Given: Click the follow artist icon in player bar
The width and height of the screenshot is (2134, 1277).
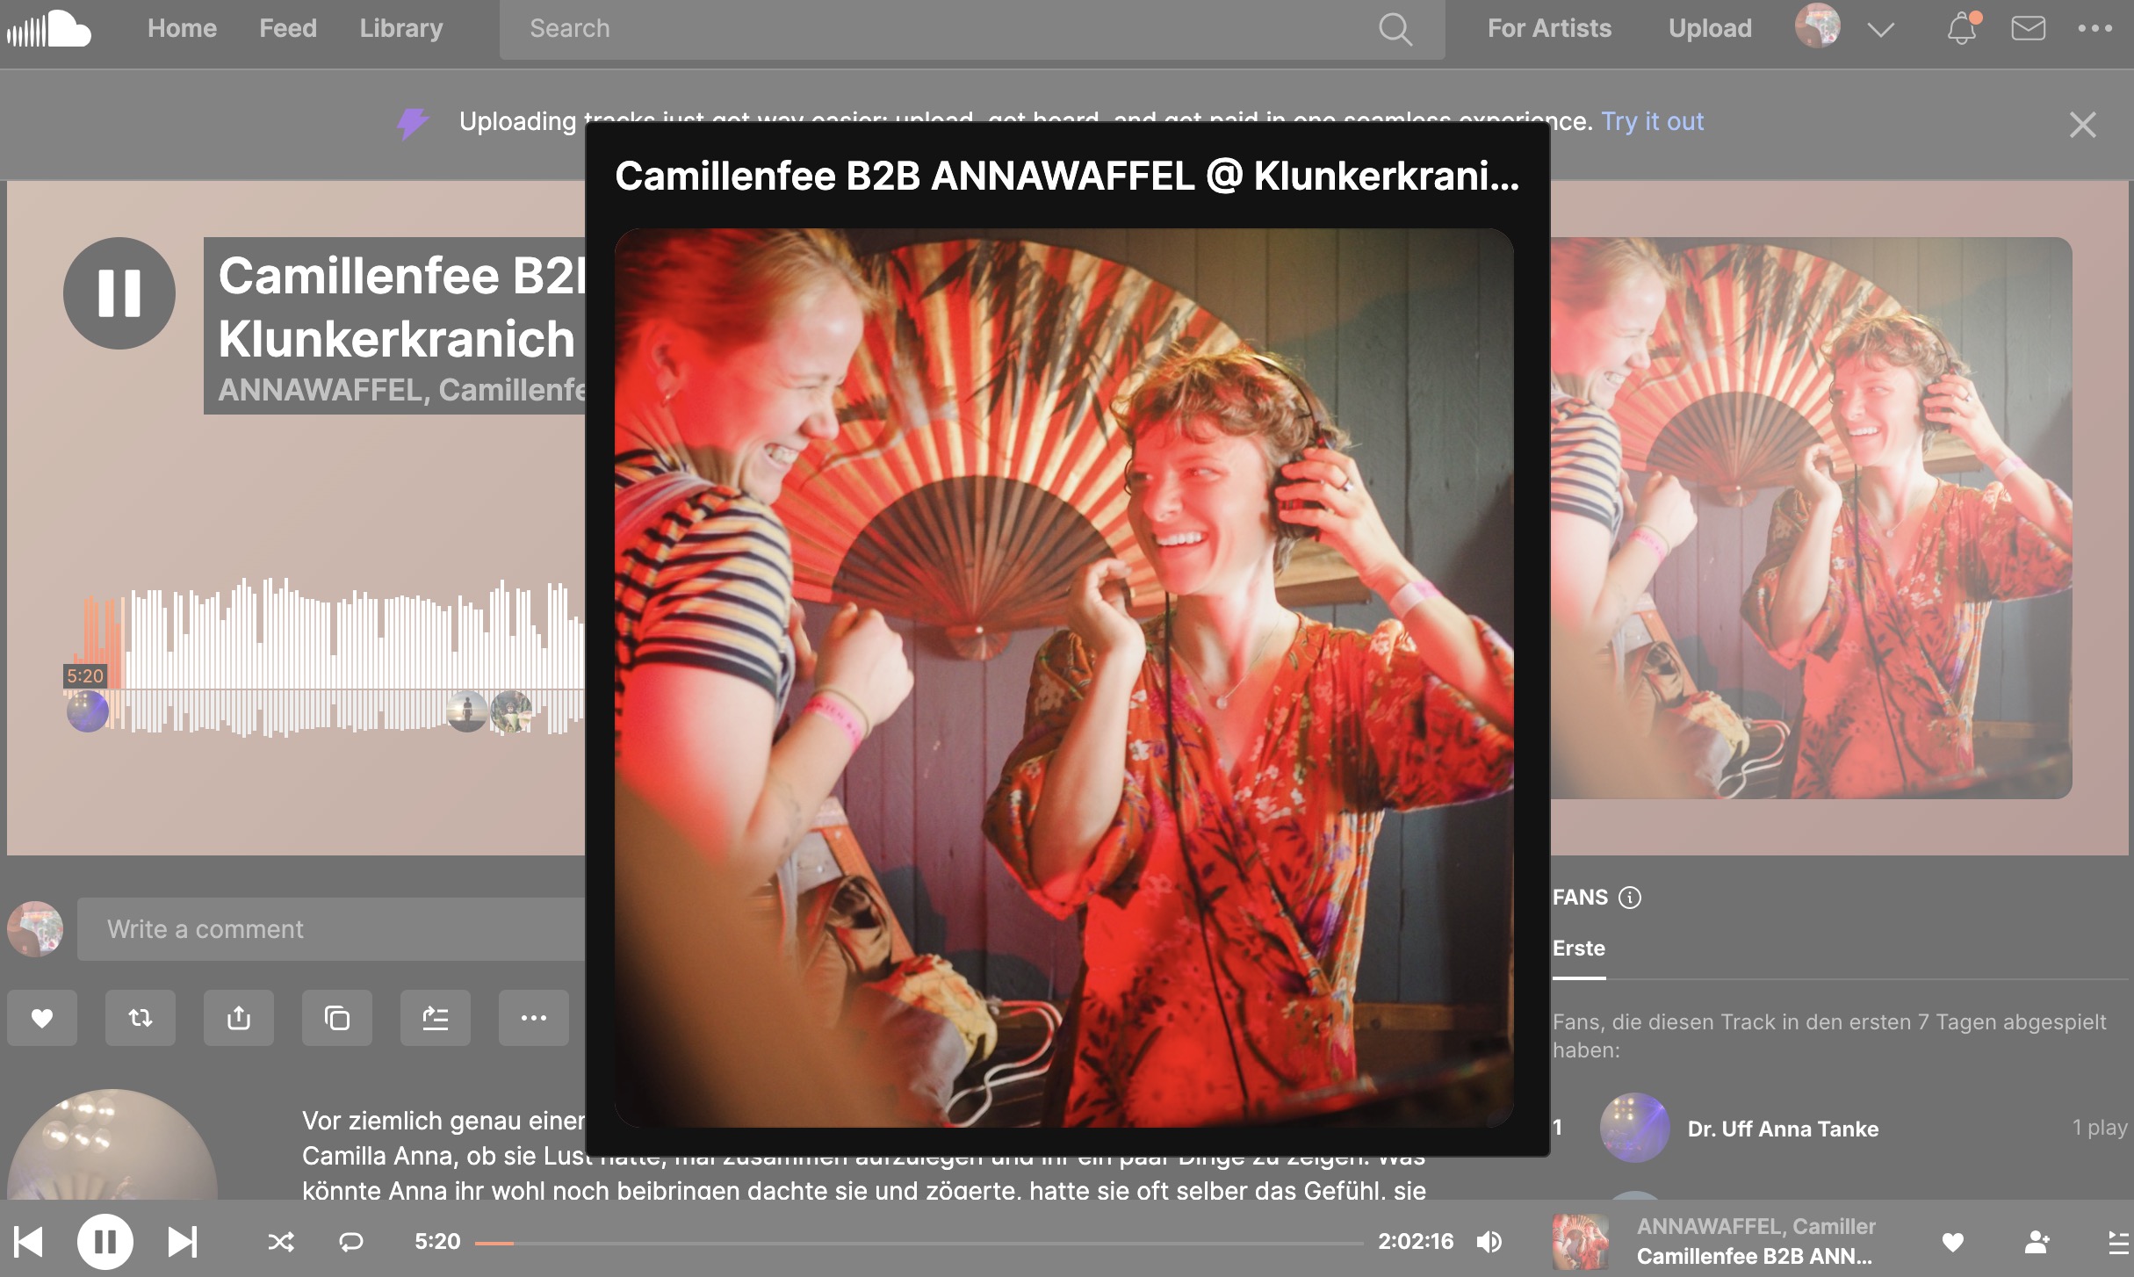Looking at the screenshot, I should [2037, 1241].
